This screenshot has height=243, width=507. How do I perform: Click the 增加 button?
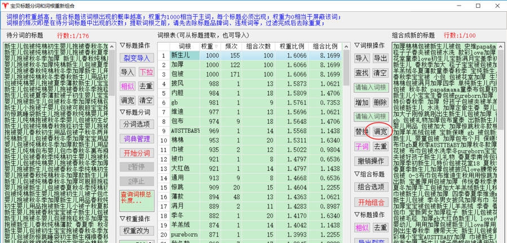362,102
